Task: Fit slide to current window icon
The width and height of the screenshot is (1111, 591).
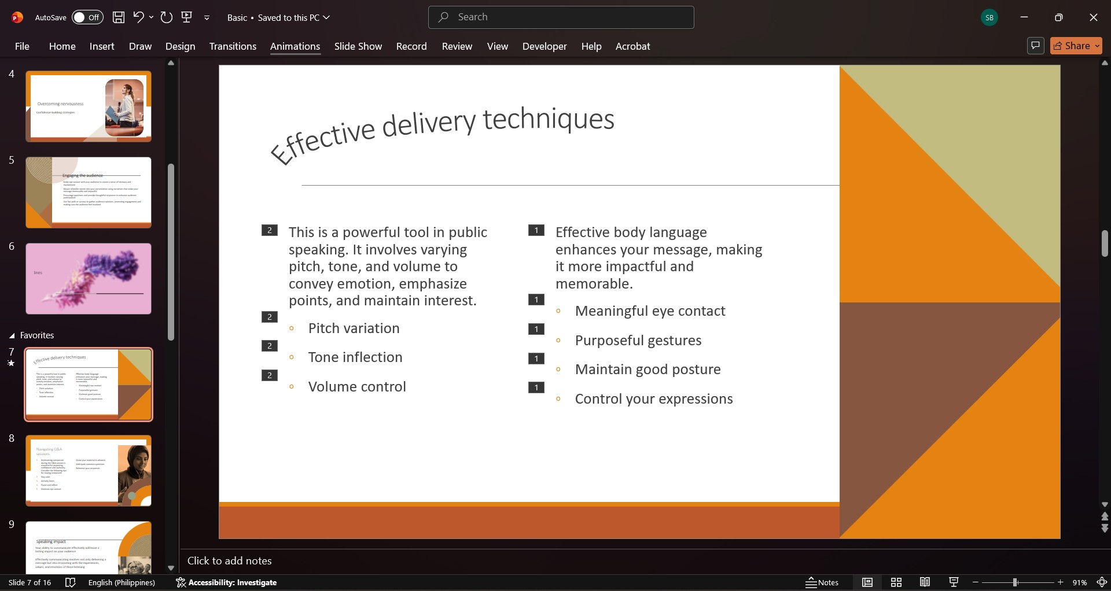Action: [1102, 582]
